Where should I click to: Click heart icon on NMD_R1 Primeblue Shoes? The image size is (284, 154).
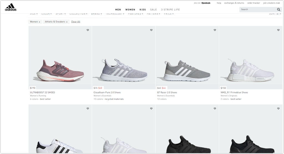click(278, 30)
